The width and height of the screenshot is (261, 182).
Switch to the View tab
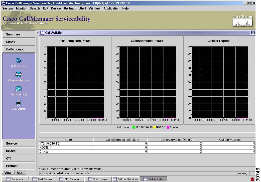(8, 173)
